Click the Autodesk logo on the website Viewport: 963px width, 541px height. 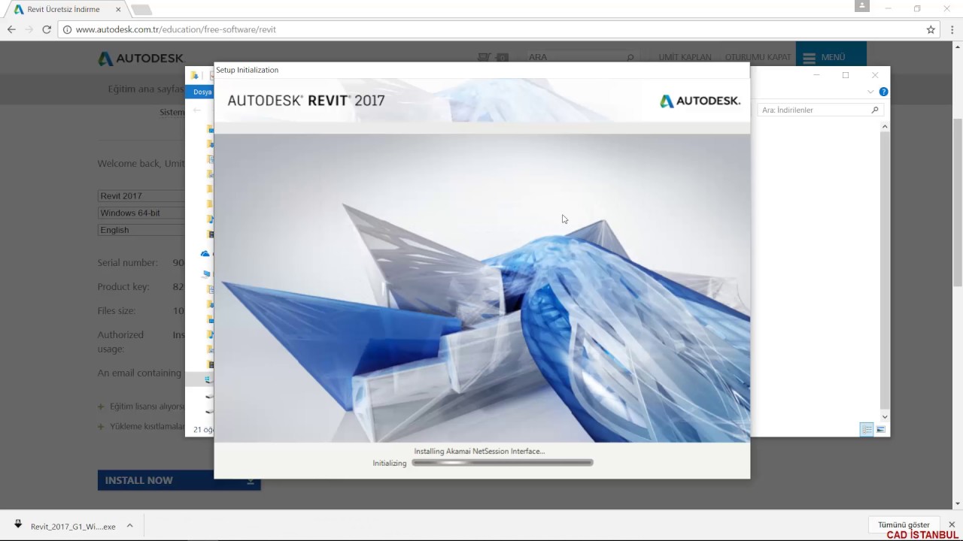pyautogui.click(x=141, y=59)
